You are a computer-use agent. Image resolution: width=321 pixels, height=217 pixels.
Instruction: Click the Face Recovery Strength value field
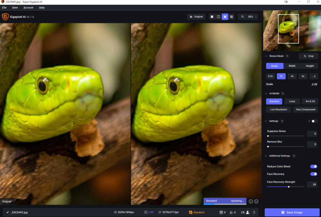312,185
